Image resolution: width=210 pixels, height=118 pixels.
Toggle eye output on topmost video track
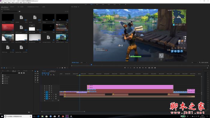[x=52, y=86]
